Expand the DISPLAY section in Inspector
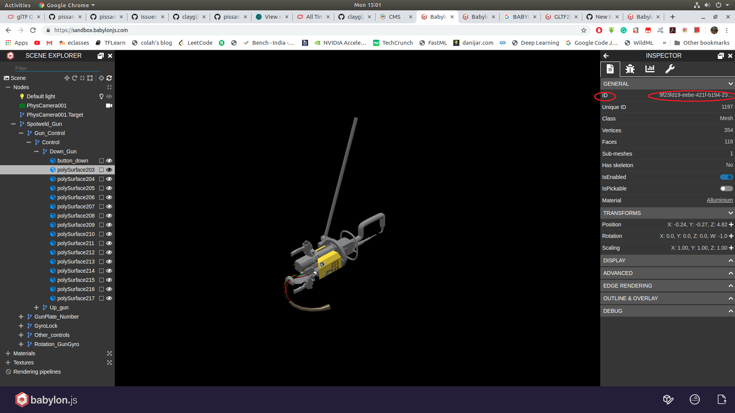Viewport: 735px width, 413px height. [x=668, y=260]
